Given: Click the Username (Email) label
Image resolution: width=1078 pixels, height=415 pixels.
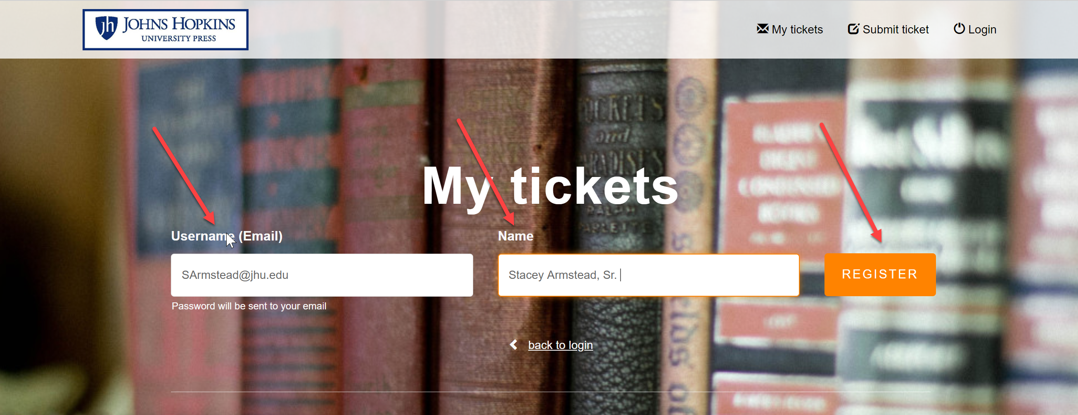Looking at the screenshot, I should [x=226, y=236].
